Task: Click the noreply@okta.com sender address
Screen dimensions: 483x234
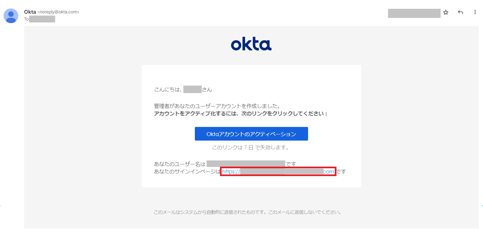Action: tap(58, 12)
